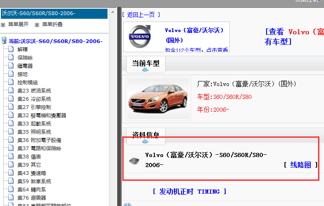
Task: Click the page icon next to 集32 發電機和變壓器
Action: (11, 115)
